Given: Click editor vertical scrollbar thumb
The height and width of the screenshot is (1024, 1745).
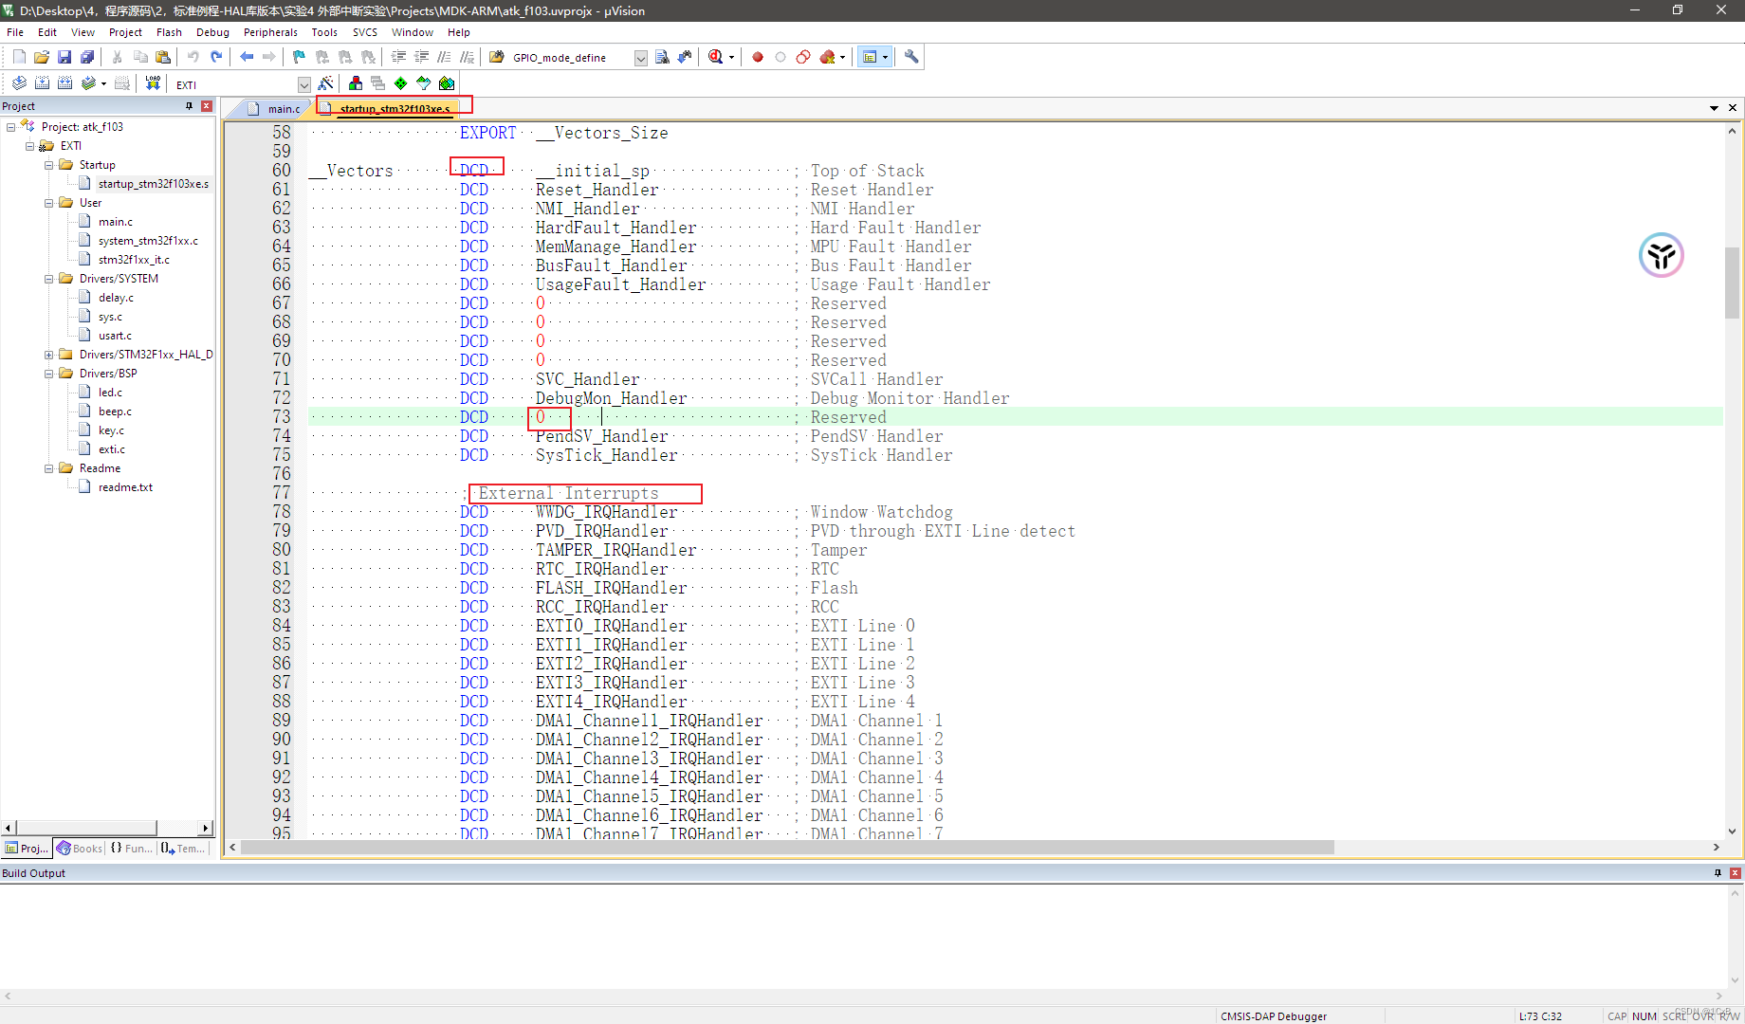Looking at the screenshot, I should pyautogui.click(x=1732, y=283).
